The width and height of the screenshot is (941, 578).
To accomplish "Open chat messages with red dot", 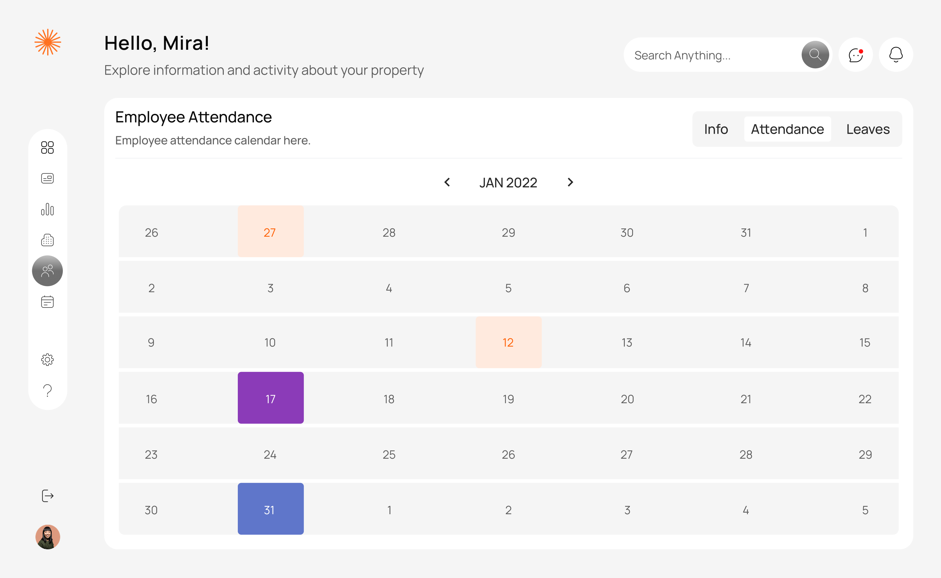I will pos(856,55).
